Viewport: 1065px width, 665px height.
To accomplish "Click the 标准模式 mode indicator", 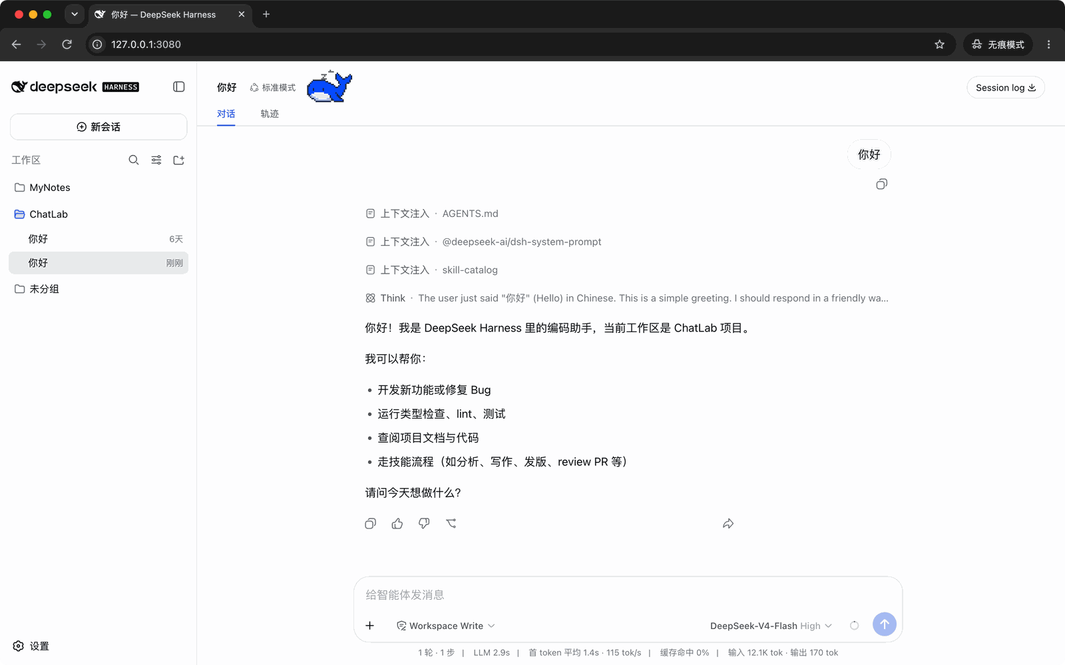I will click(x=273, y=88).
